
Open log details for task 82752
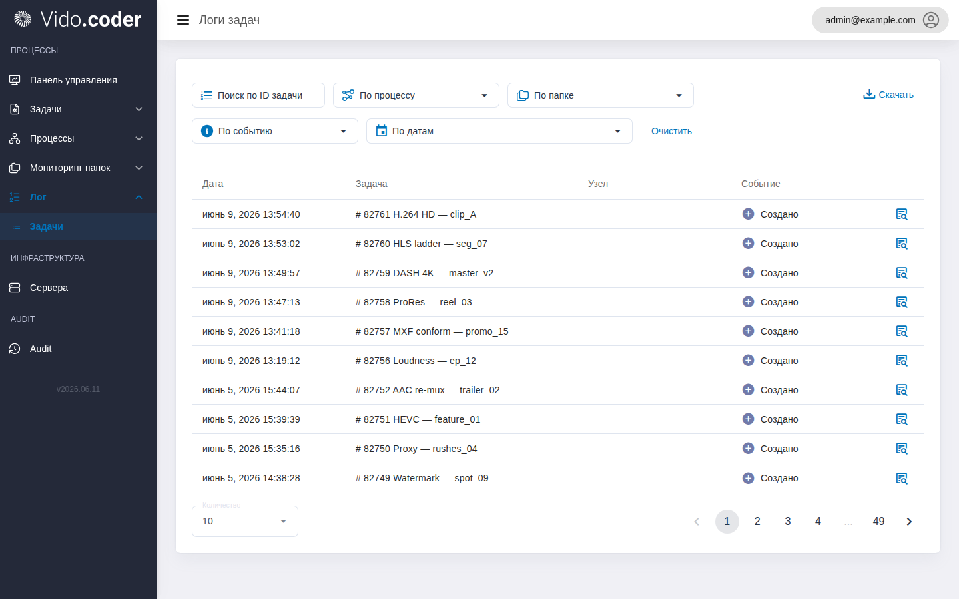(902, 390)
